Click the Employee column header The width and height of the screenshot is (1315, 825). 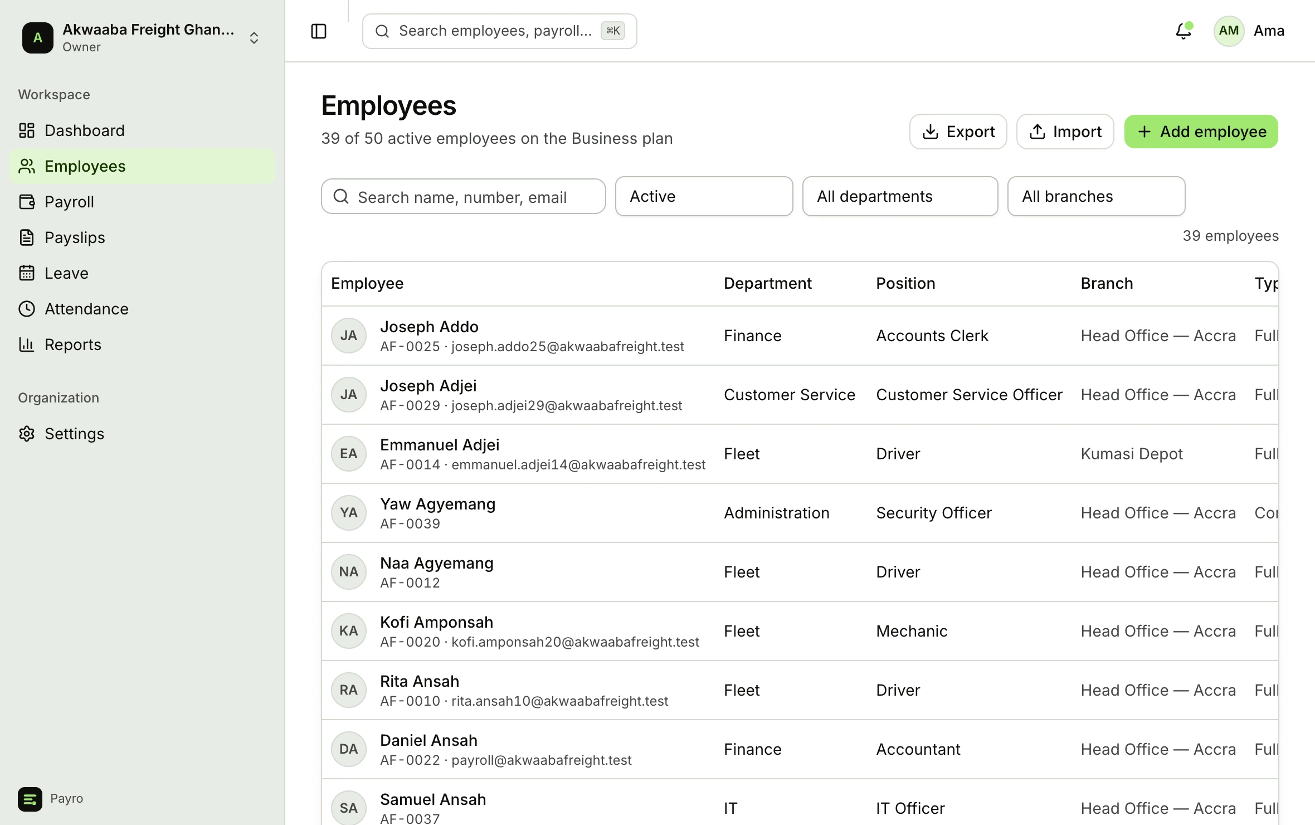coord(367,283)
